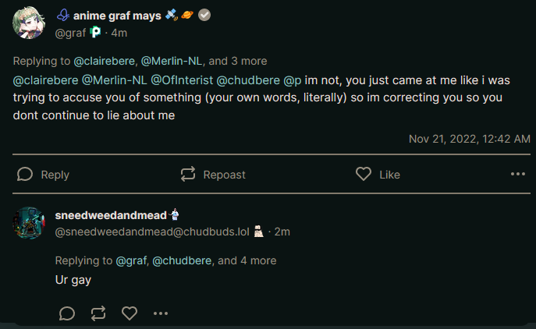Image resolution: width=536 pixels, height=329 pixels.
Task: Click the green P instance icon beside @graf
Action: [x=95, y=33]
